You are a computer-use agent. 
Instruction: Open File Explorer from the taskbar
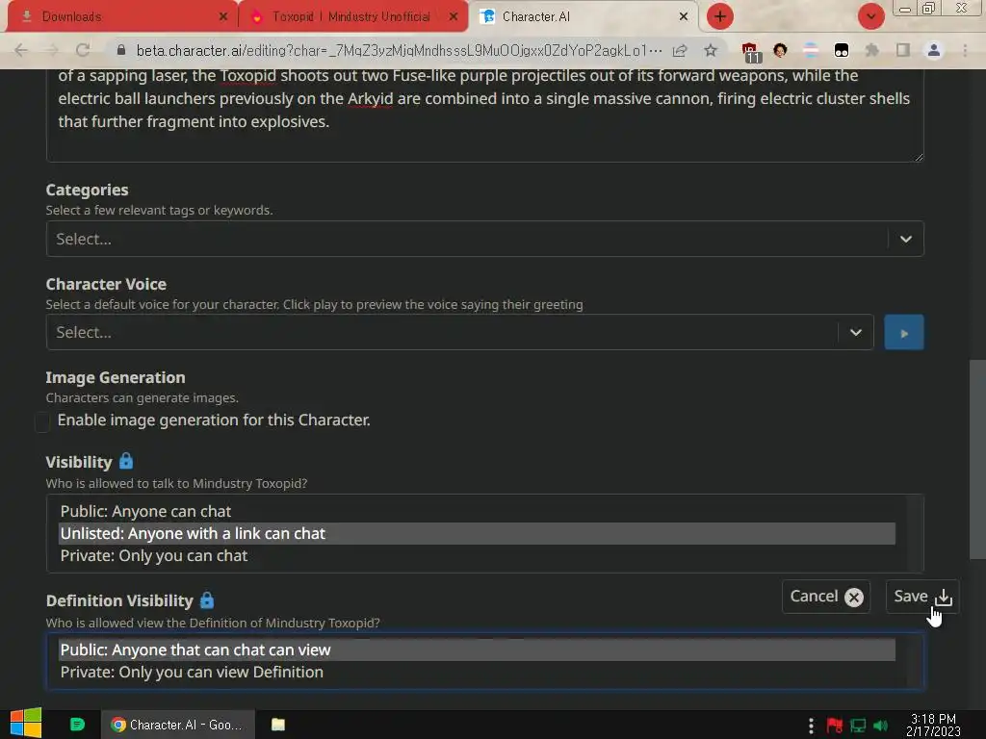[x=278, y=725]
